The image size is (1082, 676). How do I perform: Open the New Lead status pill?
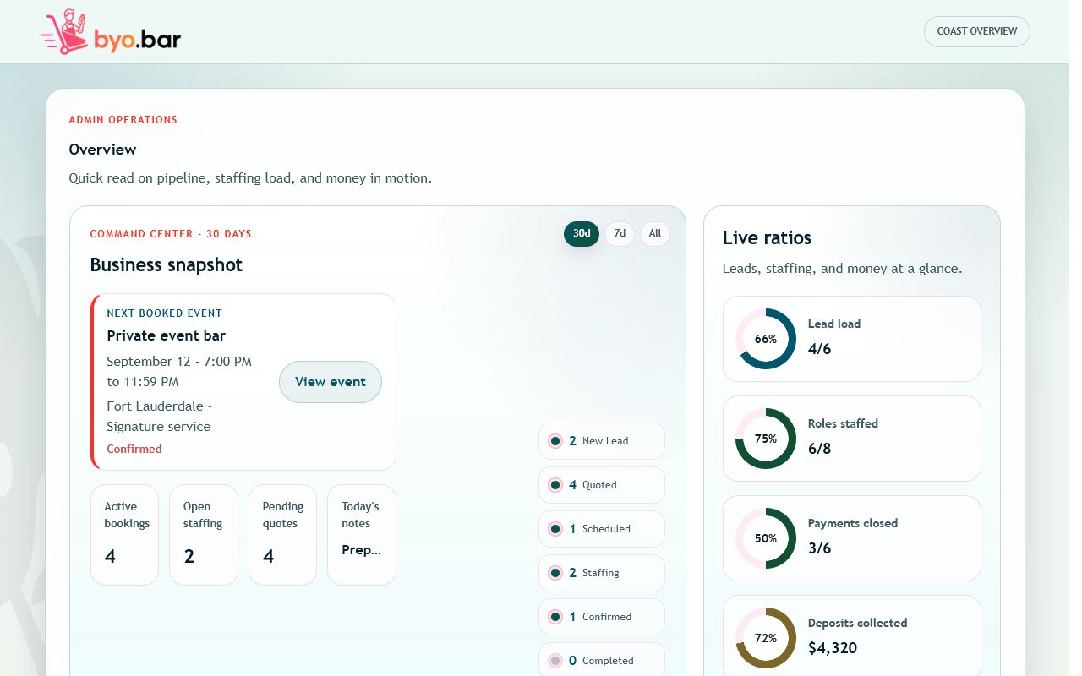point(602,441)
